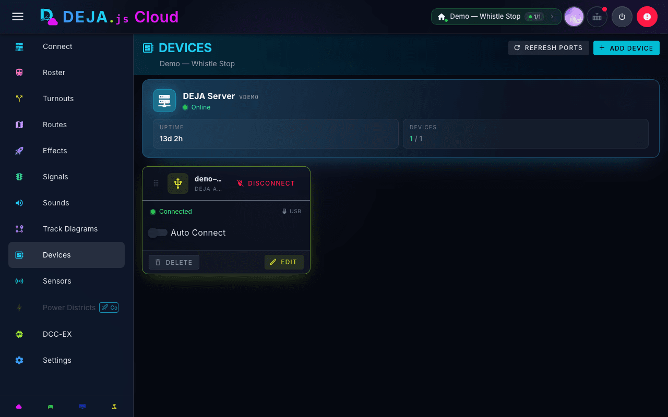The height and width of the screenshot is (417, 668).
Task: Toggle track power button in the header
Action: click(622, 17)
